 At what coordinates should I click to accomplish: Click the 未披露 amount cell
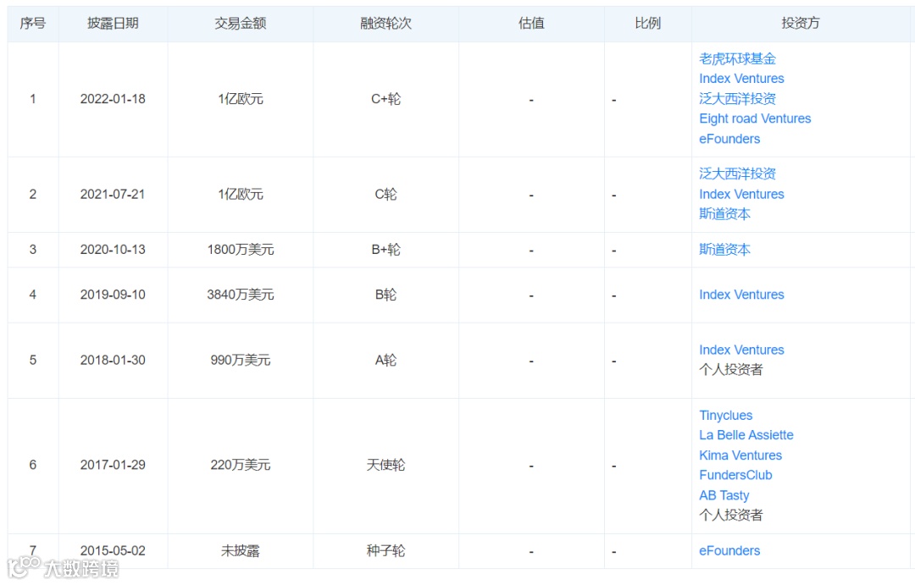241,551
